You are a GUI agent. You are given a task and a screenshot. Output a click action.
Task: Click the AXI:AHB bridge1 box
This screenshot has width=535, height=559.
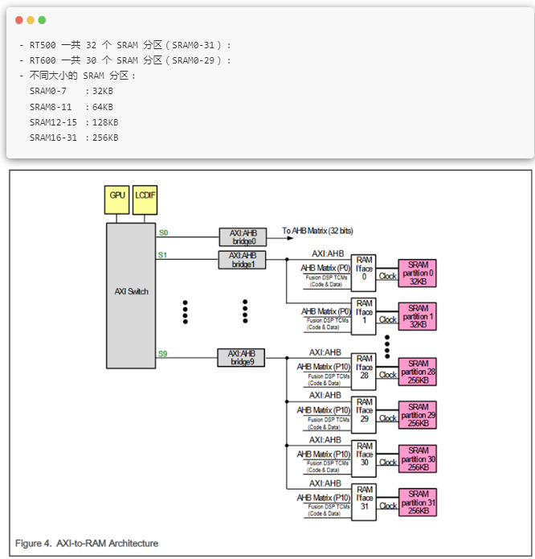click(242, 260)
